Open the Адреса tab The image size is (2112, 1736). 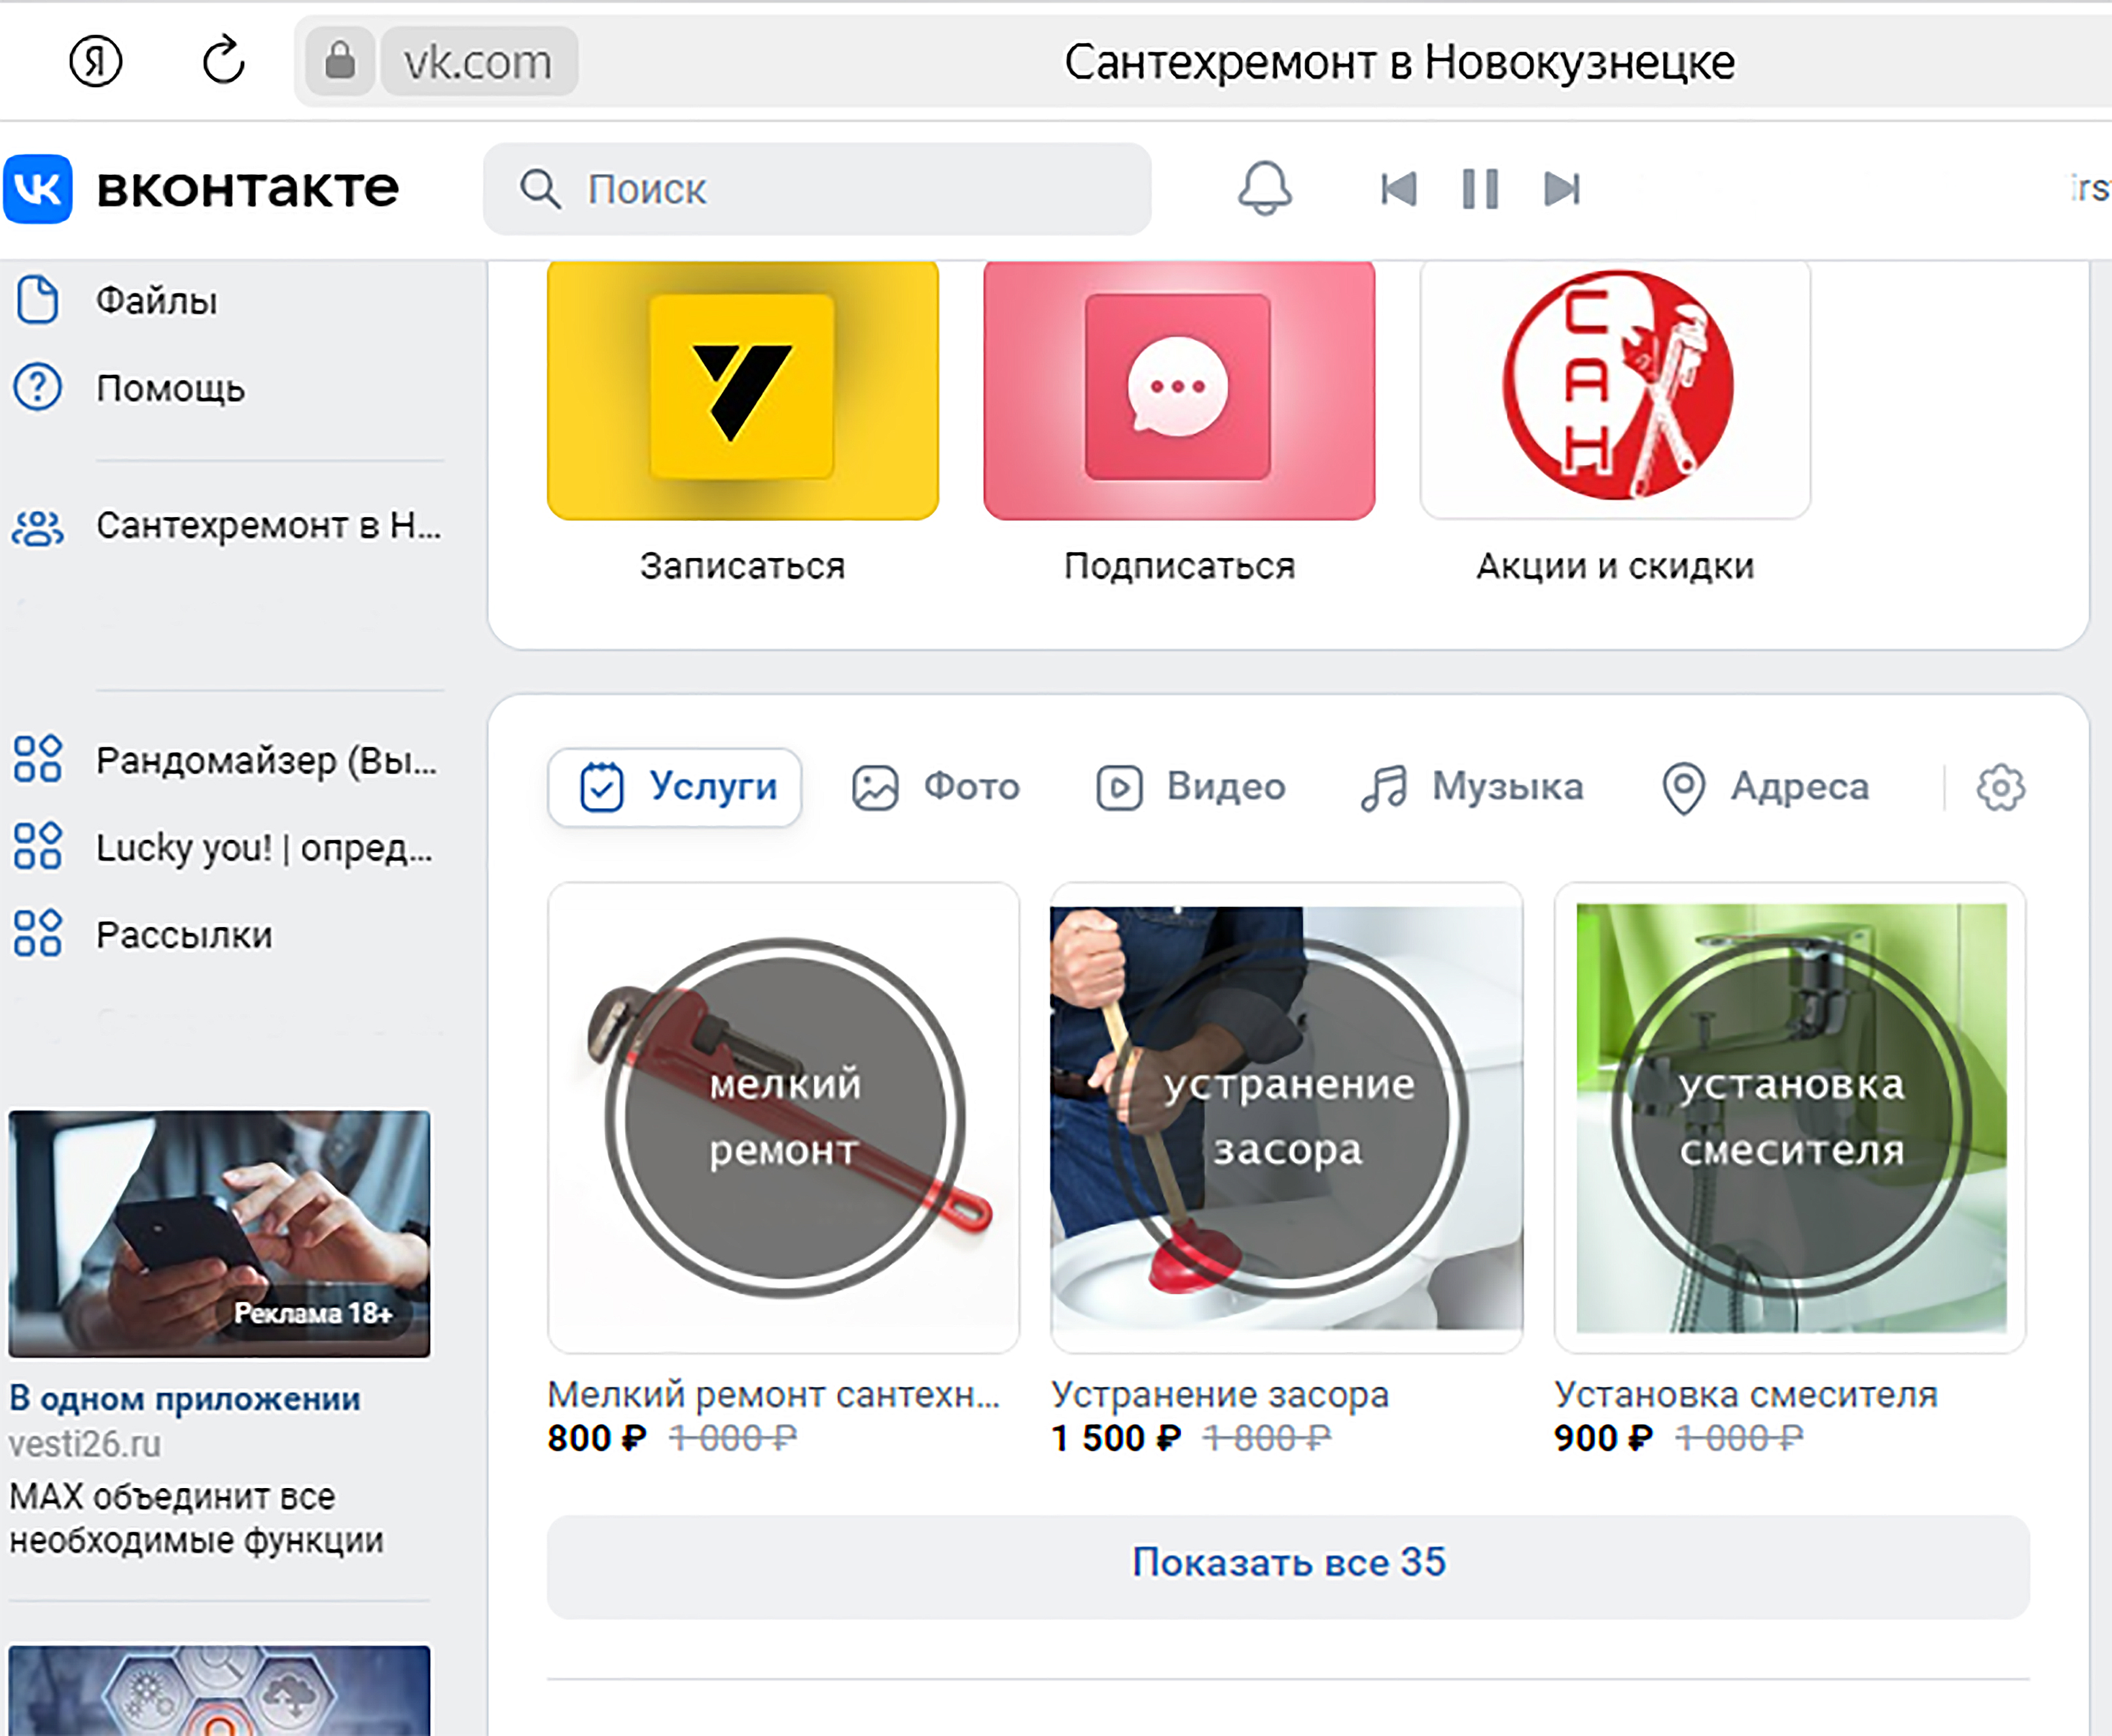point(1765,787)
